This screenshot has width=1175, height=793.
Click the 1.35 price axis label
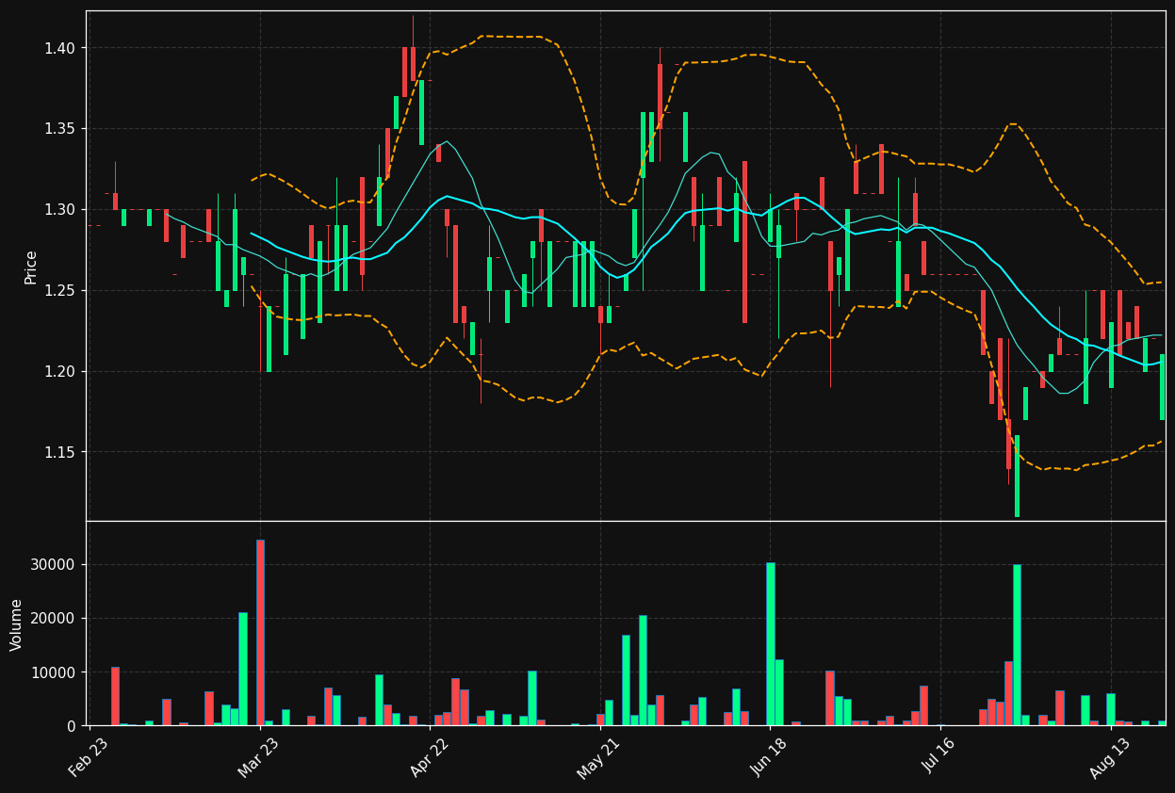(61, 129)
